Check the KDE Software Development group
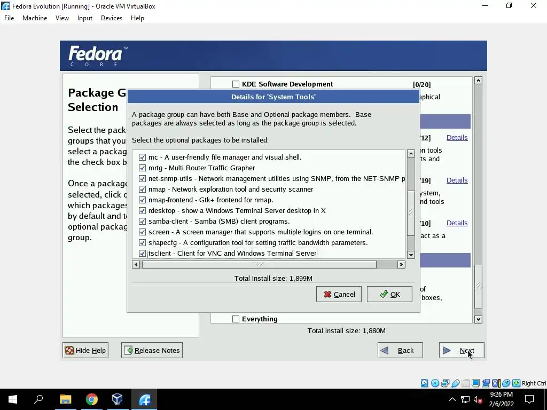 (236, 84)
